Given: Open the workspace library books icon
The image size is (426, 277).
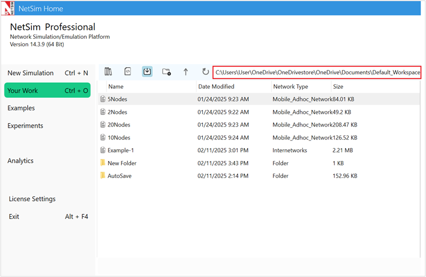Looking at the screenshot, I should [108, 72].
